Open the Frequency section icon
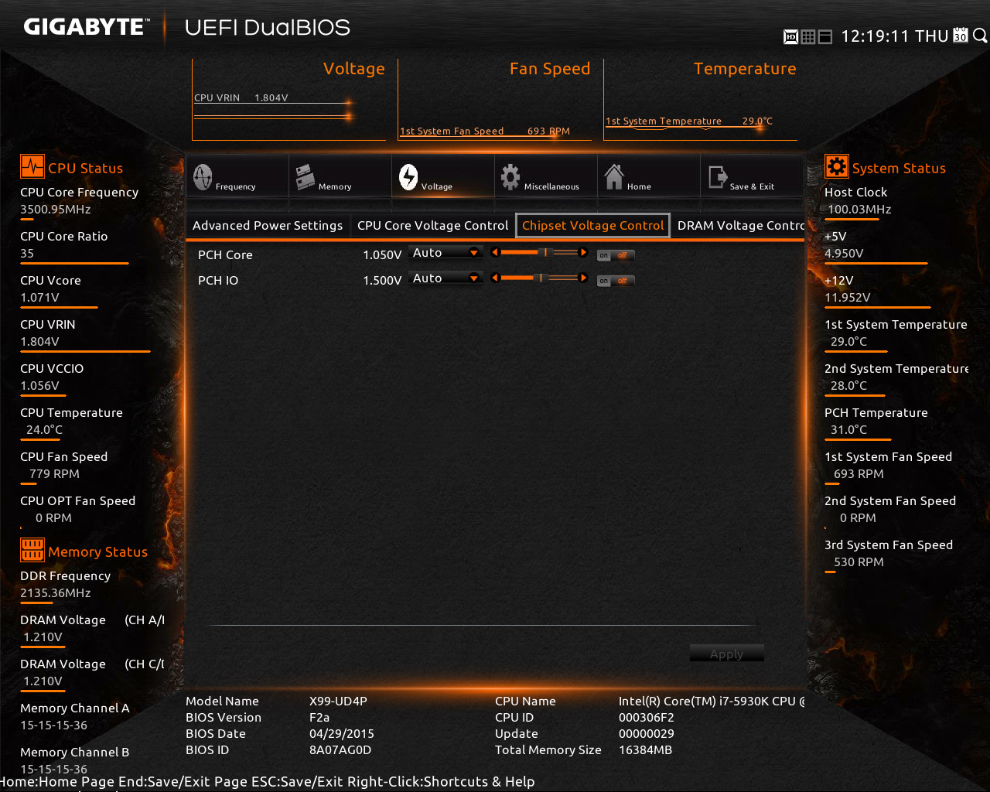 (203, 177)
